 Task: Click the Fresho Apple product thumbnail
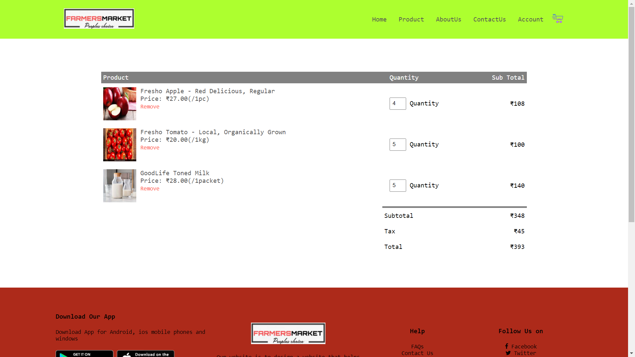[119, 103]
